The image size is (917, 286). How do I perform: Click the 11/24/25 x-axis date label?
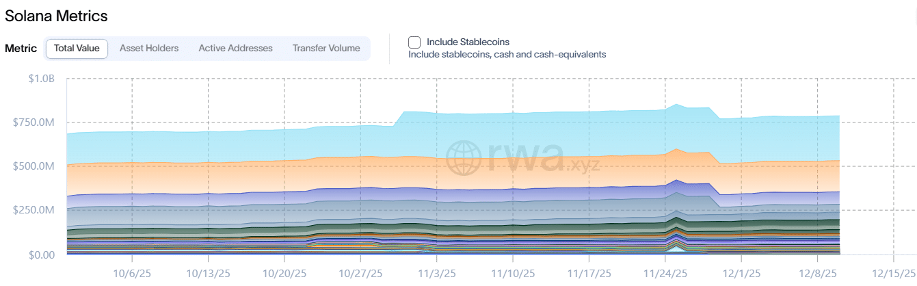tap(665, 273)
